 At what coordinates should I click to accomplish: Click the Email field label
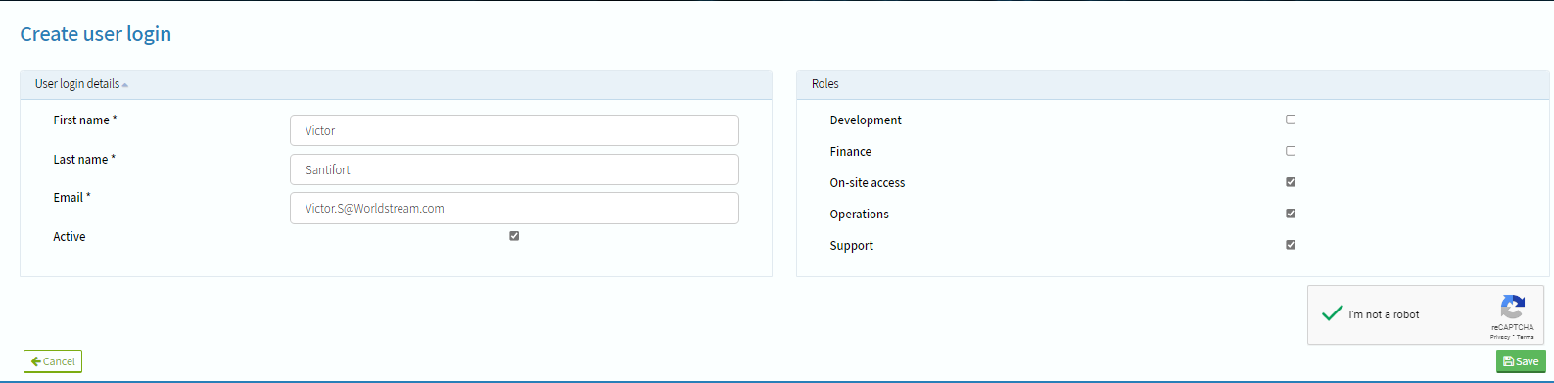[71, 198]
